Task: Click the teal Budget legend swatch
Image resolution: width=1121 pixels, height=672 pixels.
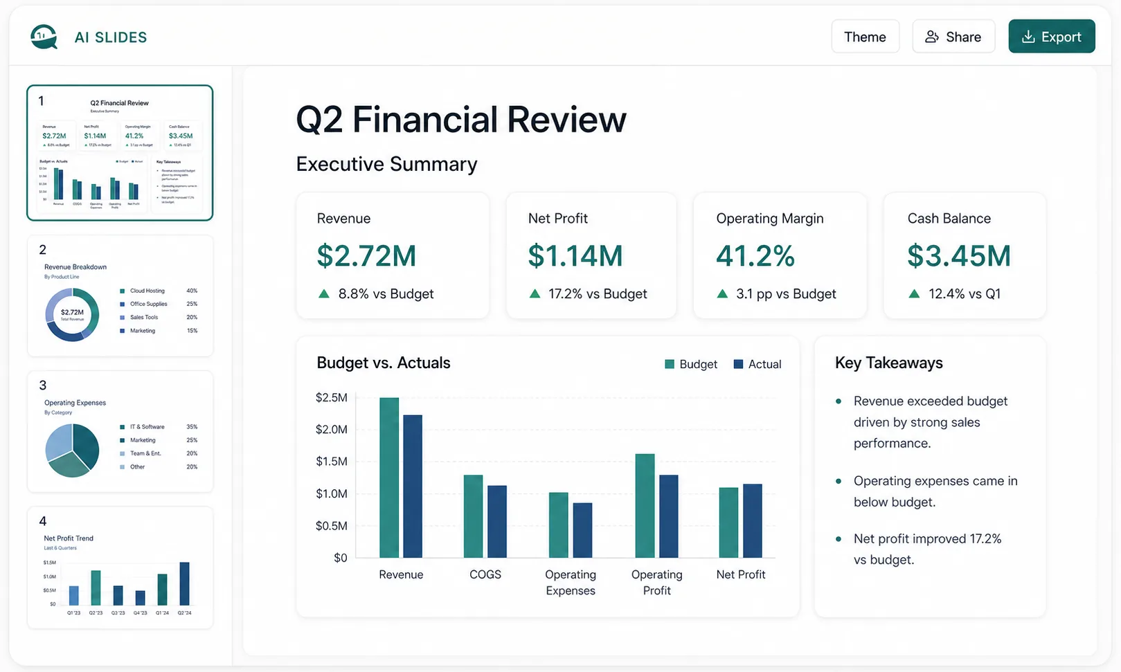Action: pos(670,364)
